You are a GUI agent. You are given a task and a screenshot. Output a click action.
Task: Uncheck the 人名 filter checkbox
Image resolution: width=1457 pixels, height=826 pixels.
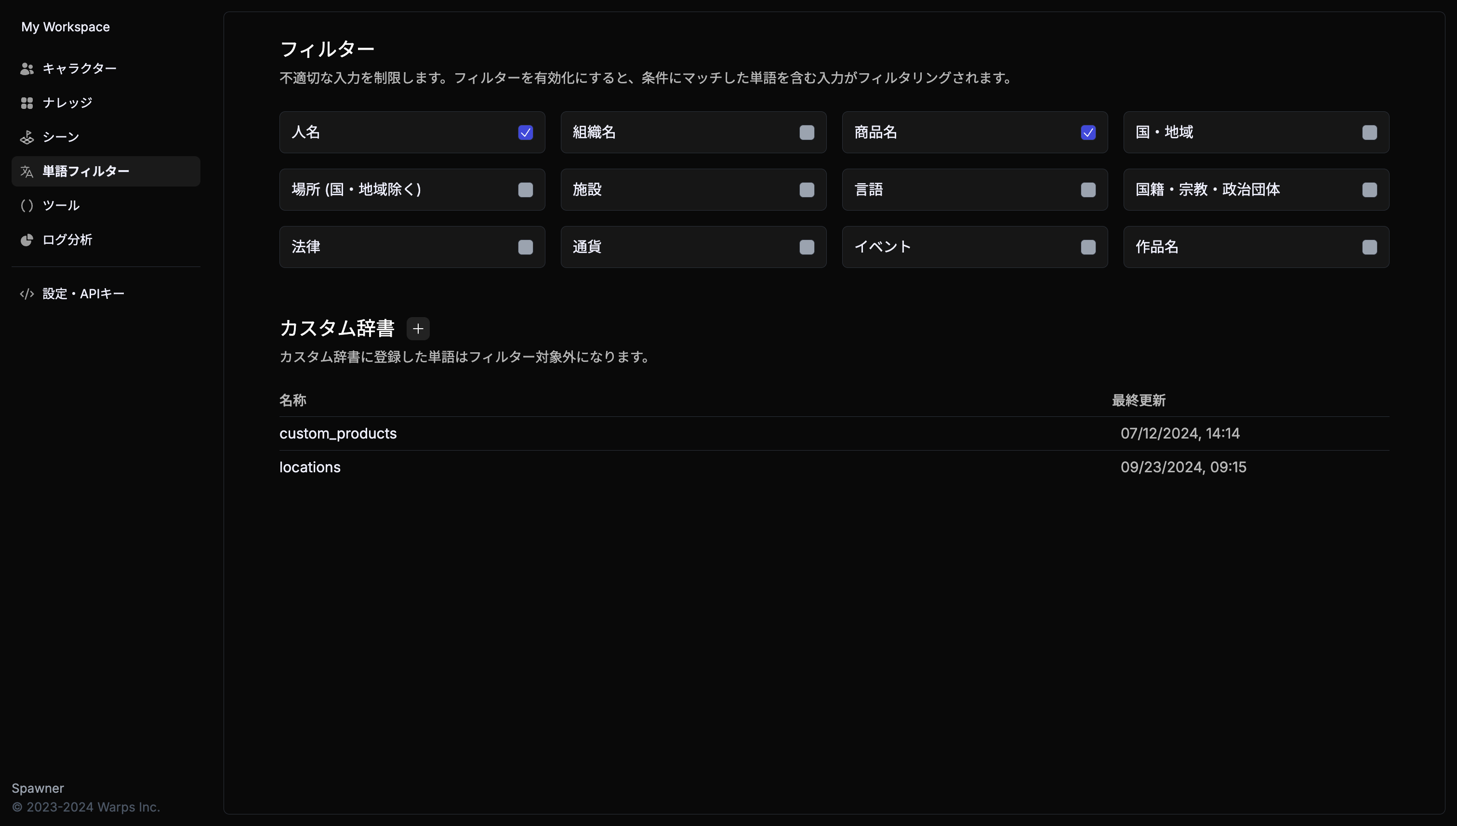pos(525,132)
